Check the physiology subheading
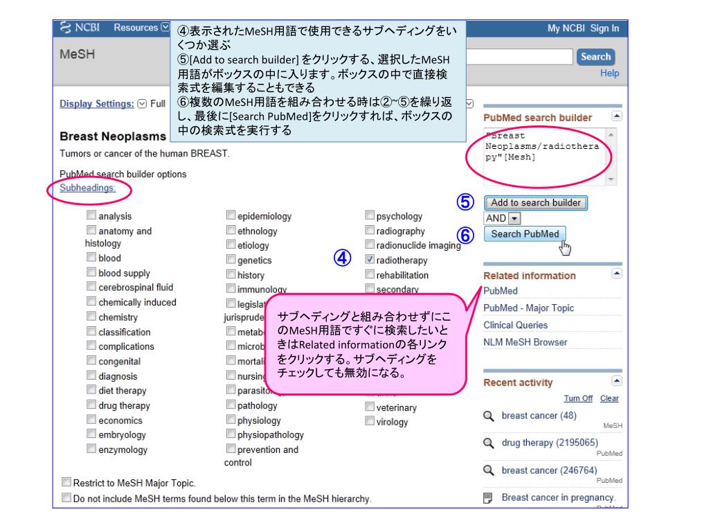This screenshot has width=709, height=532. [231, 419]
